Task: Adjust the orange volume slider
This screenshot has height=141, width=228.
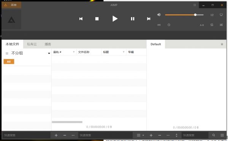Action: [x=184, y=15]
